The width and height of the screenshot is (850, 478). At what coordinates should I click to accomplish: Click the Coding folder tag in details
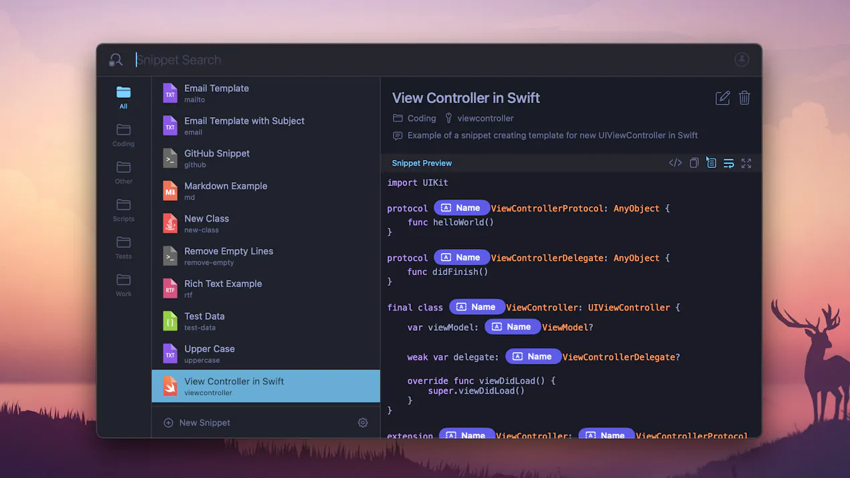pos(414,118)
